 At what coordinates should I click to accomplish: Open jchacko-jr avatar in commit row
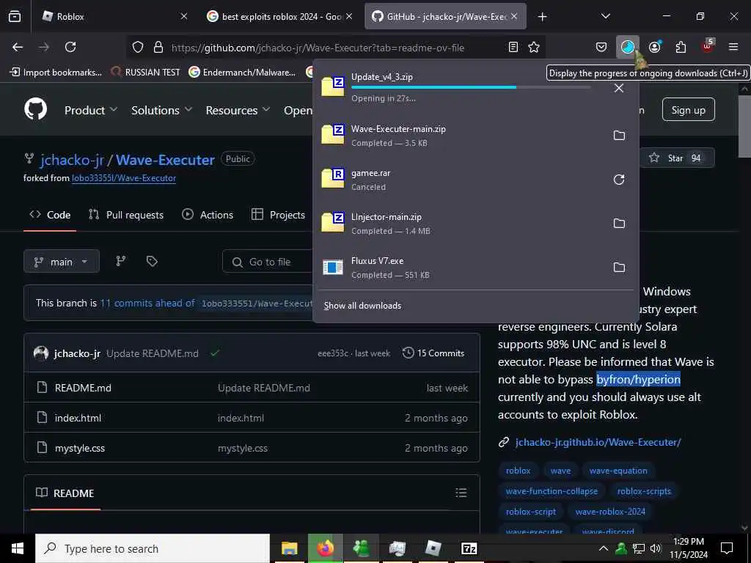41,353
